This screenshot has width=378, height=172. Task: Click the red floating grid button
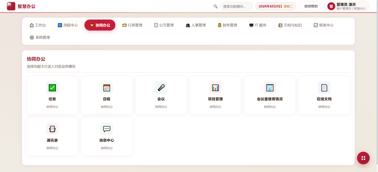(x=363, y=158)
